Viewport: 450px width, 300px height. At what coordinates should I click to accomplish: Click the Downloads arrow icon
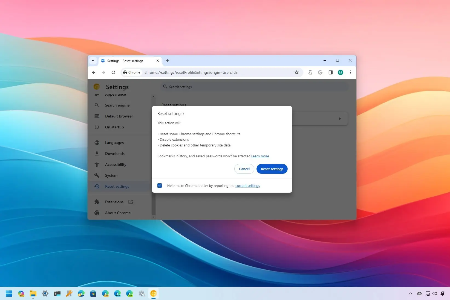[97, 154]
